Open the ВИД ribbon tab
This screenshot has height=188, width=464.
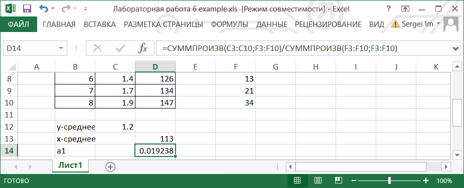[x=377, y=24]
